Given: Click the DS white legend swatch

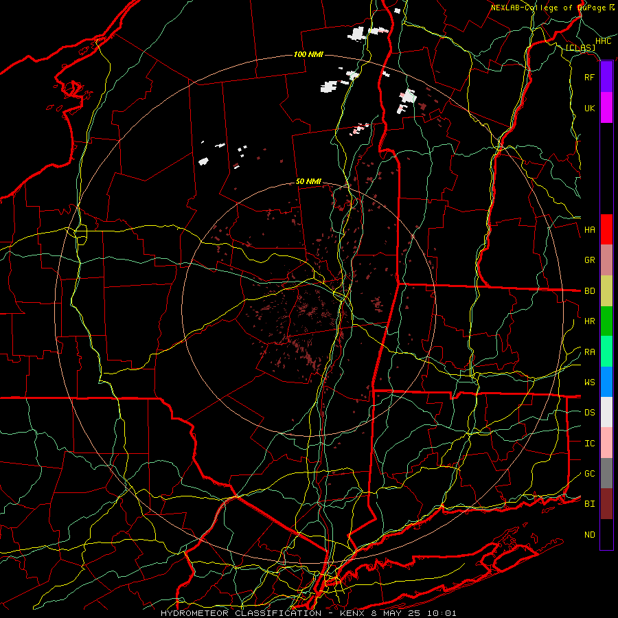Looking at the screenshot, I should (x=606, y=412).
